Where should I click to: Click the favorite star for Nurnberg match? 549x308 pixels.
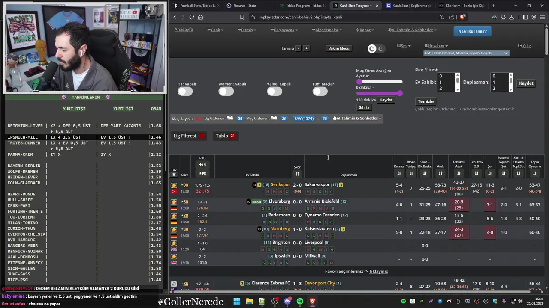174,229
